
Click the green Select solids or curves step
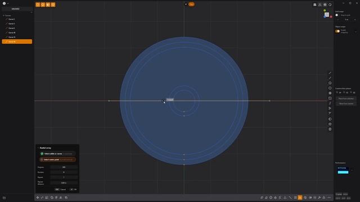pos(57,154)
